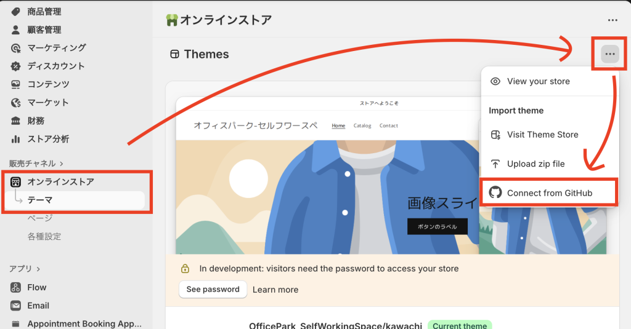Expand the アプリ section chevron
The image size is (631, 329).
(x=38, y=269)
